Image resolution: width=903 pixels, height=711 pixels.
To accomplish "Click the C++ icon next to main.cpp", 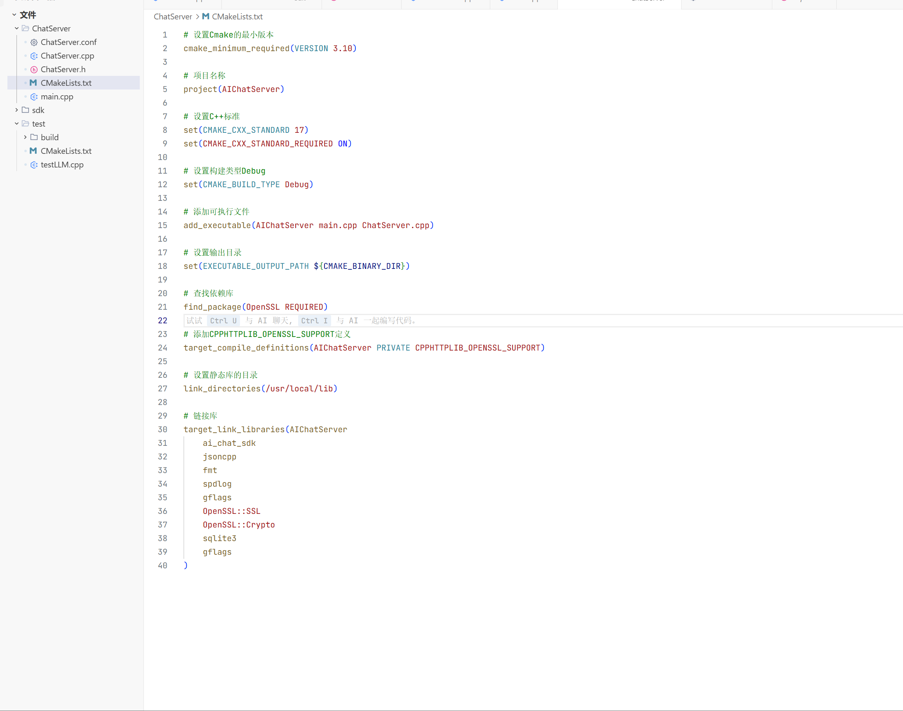I will click(x=34, y=97).
